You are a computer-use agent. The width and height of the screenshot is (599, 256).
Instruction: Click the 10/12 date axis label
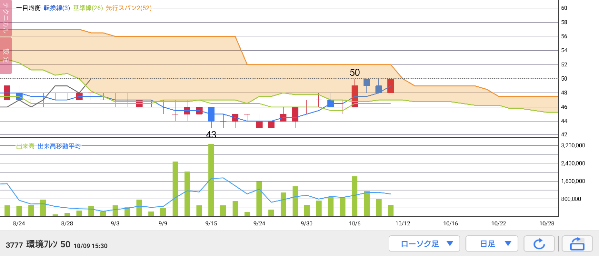(x=402, y=224)
